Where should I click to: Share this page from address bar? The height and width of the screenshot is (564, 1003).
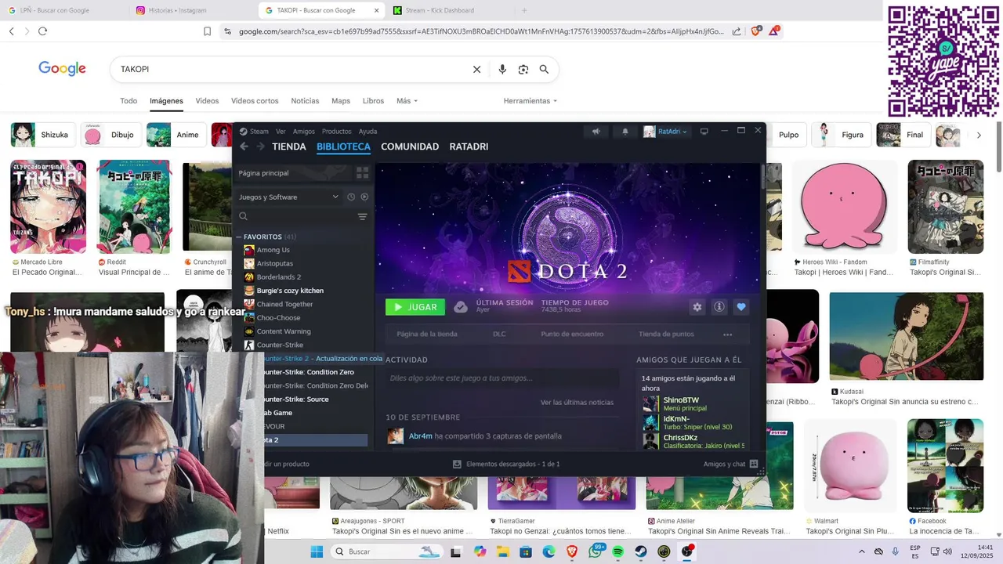pos(737,31)
